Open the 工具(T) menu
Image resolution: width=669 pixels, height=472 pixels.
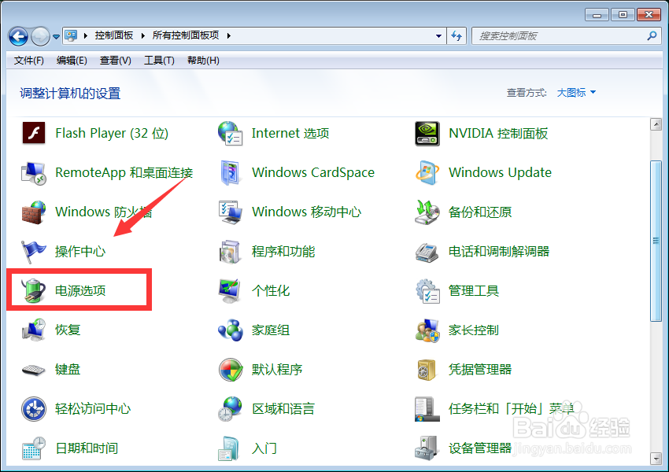[159, 61]
